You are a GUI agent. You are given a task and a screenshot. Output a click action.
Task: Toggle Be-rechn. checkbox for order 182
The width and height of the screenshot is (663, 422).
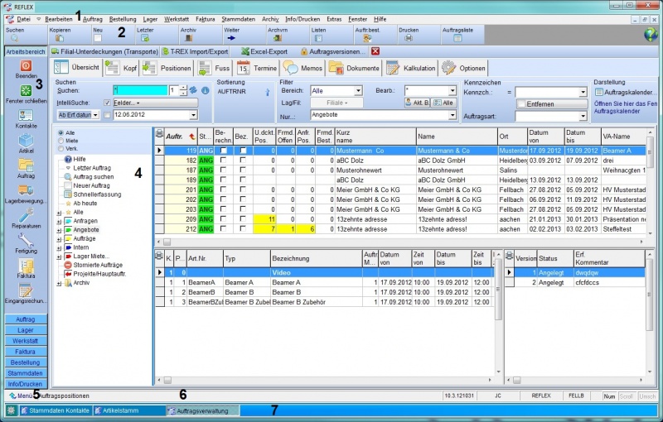click(x=223, y=160)
